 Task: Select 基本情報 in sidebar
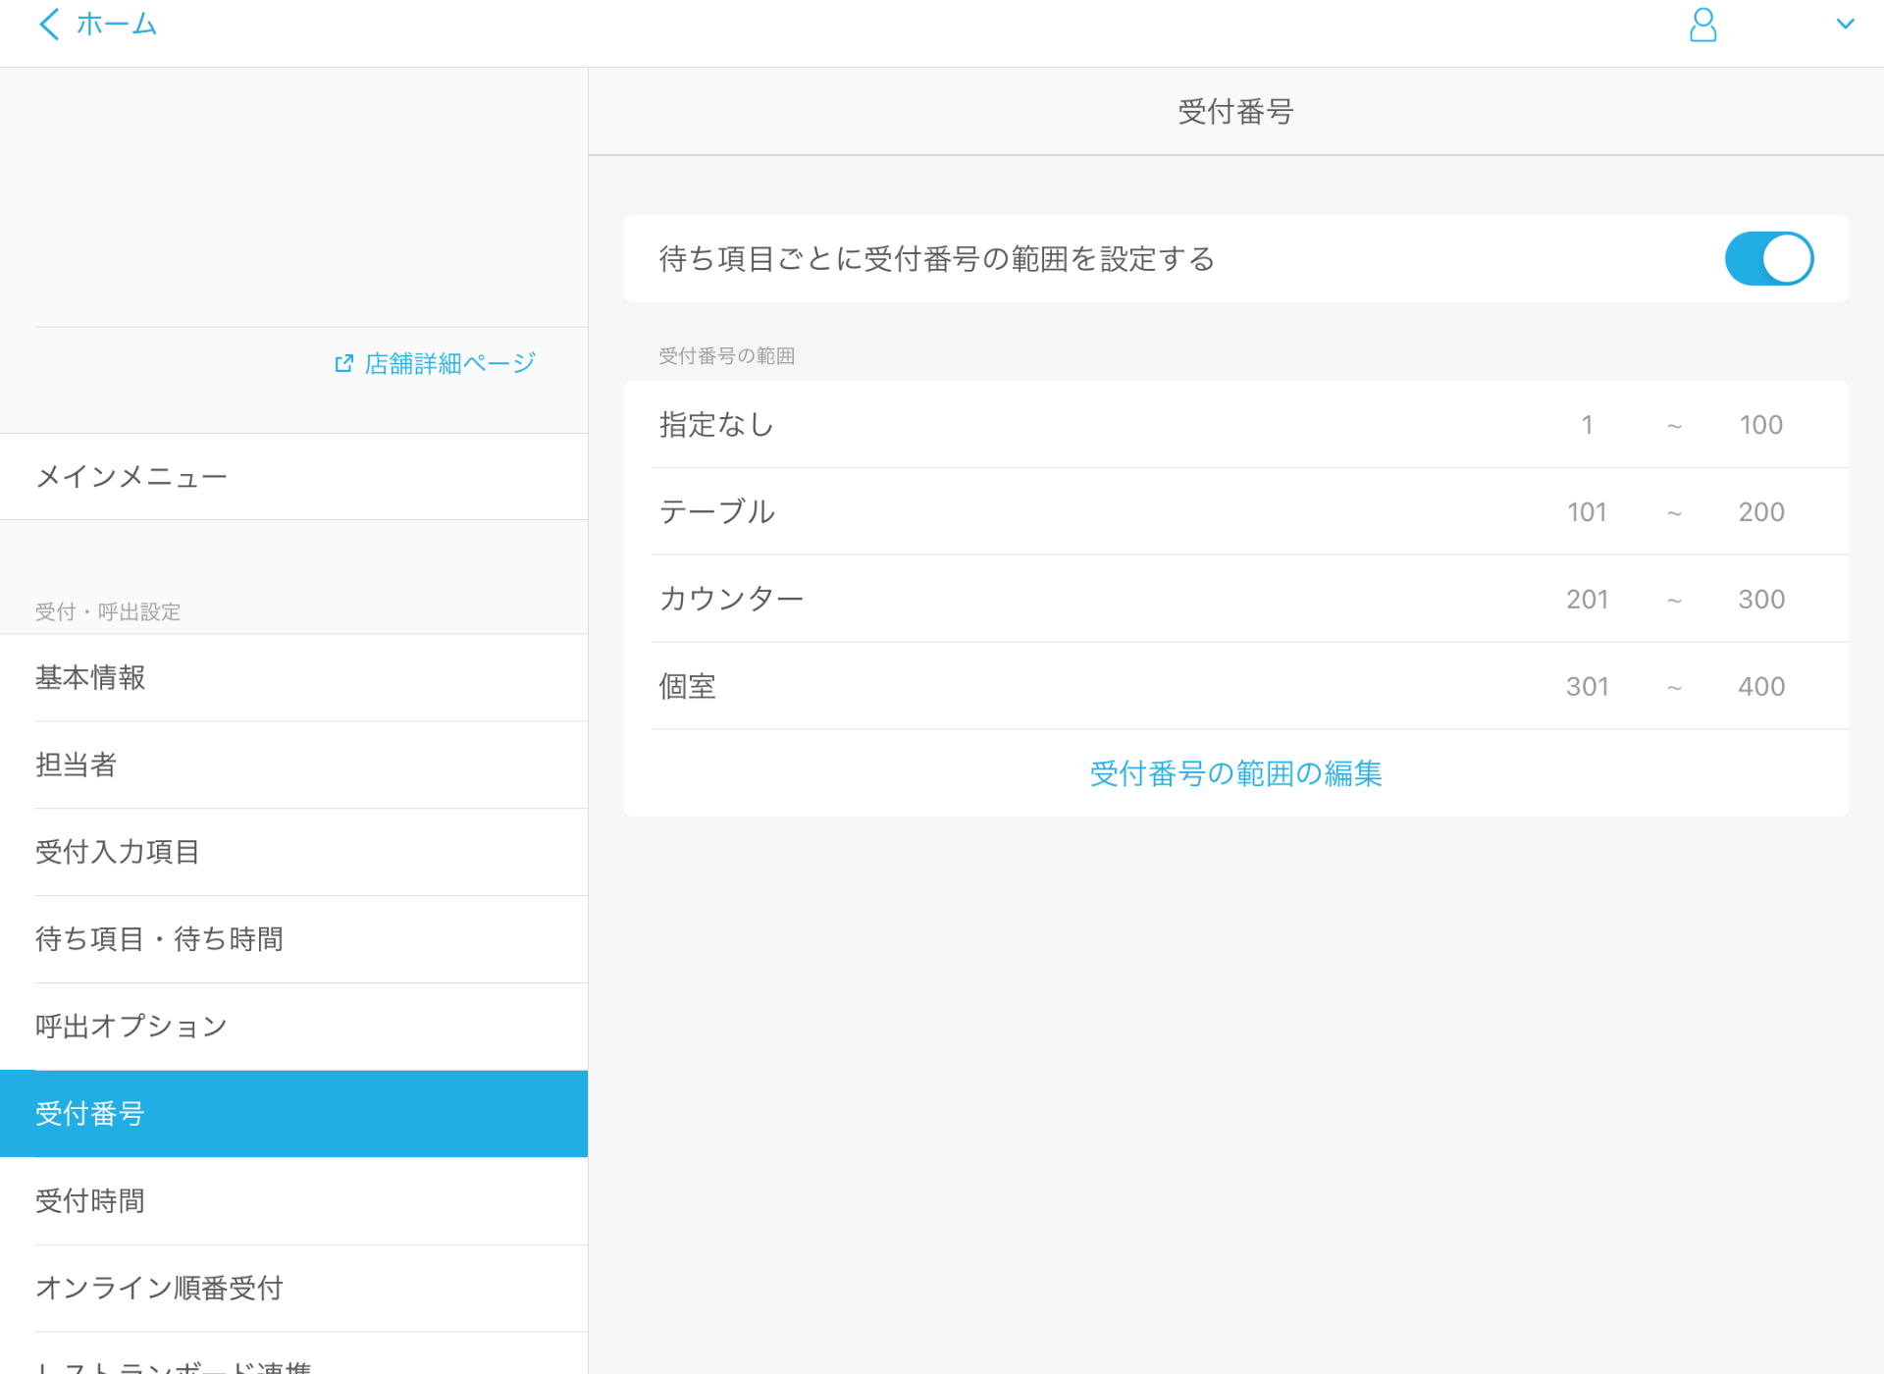pos(90,677)
